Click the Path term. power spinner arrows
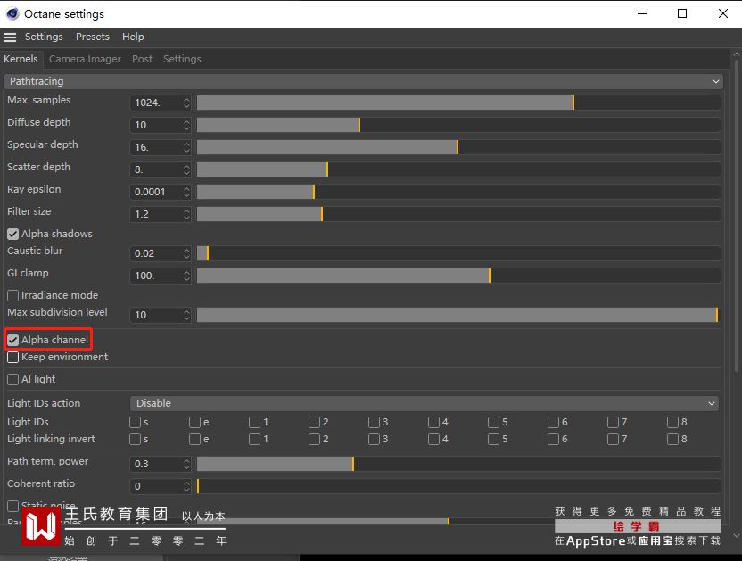The height and width of the screenshot is (561, 742). click(x=187, y=464)
